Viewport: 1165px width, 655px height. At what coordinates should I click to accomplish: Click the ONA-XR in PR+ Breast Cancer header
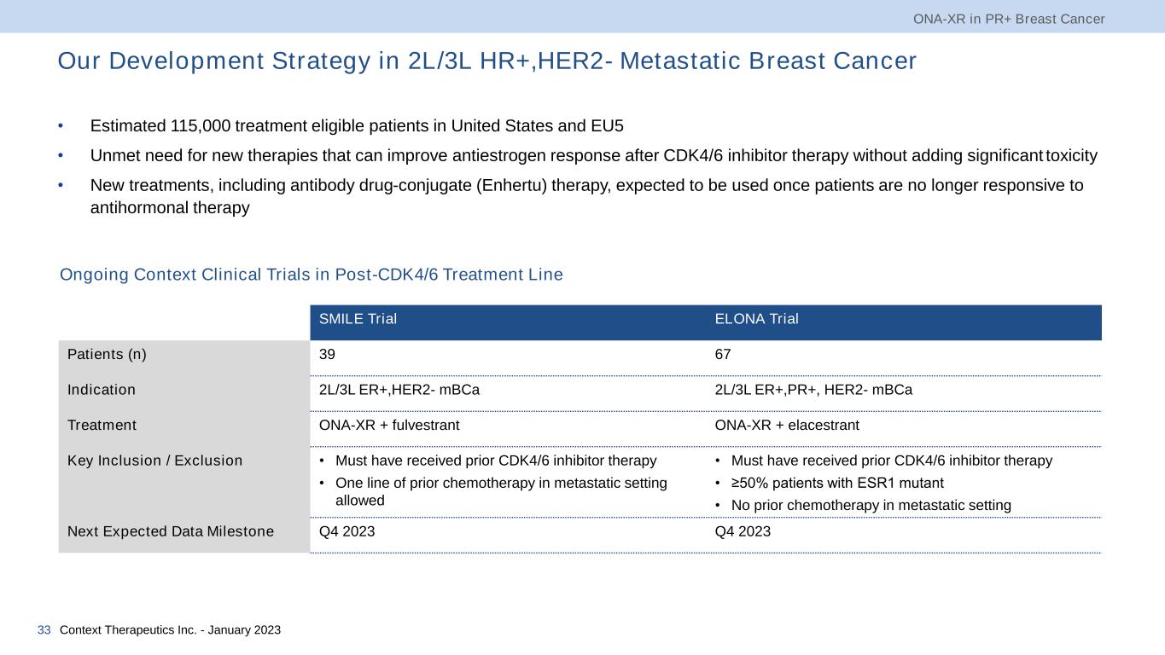click(1008, 18)
